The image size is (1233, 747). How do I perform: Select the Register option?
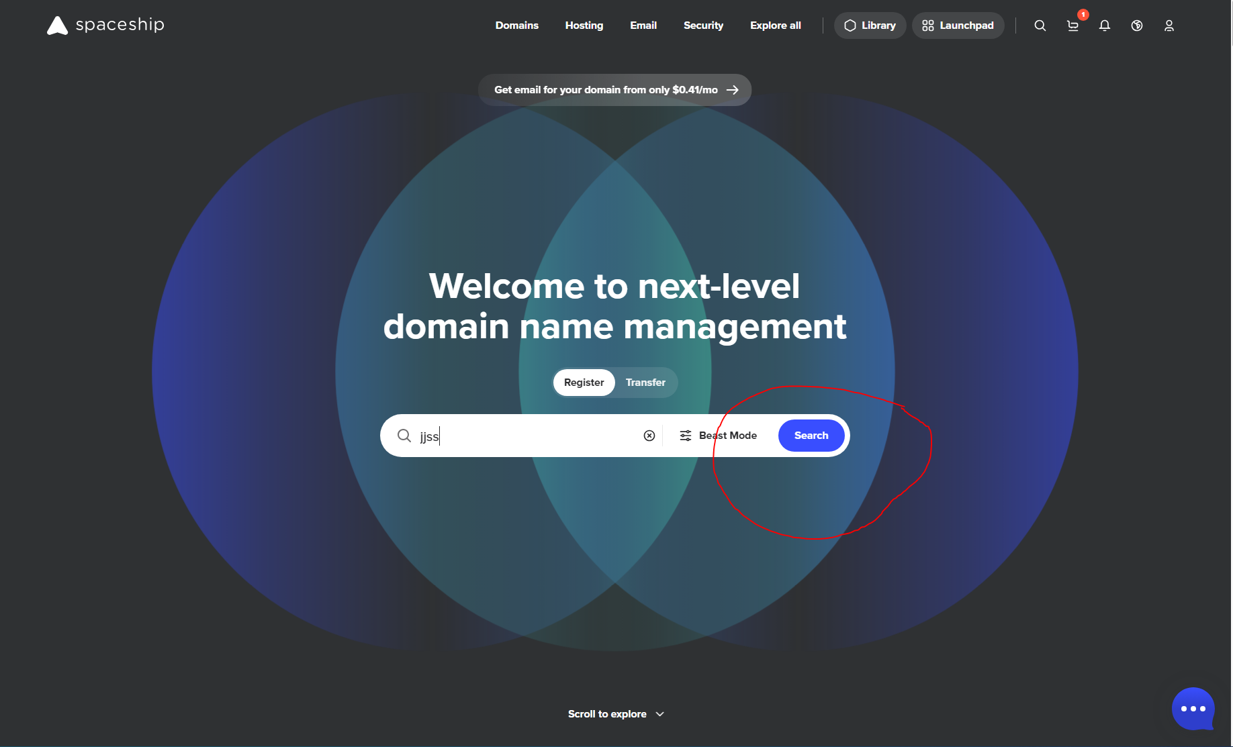pos(584,383)
